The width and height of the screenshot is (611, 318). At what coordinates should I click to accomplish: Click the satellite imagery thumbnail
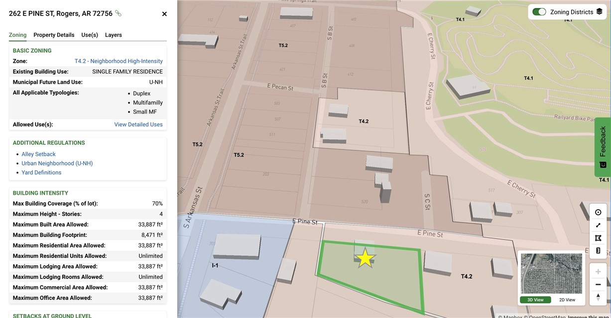point(551,274)
